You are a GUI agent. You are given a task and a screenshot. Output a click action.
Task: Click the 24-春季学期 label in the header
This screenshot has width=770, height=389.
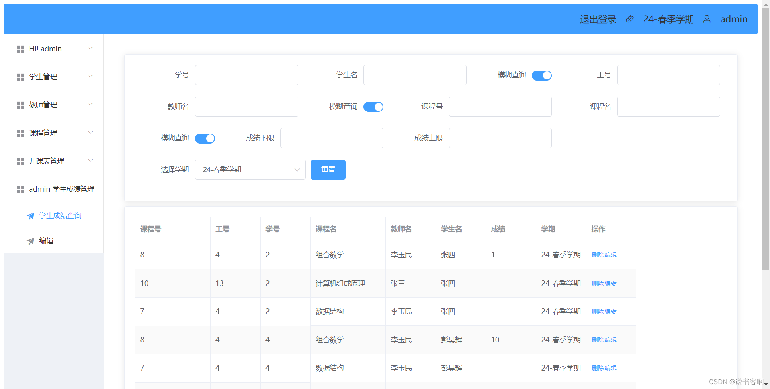tap(668, 19)
